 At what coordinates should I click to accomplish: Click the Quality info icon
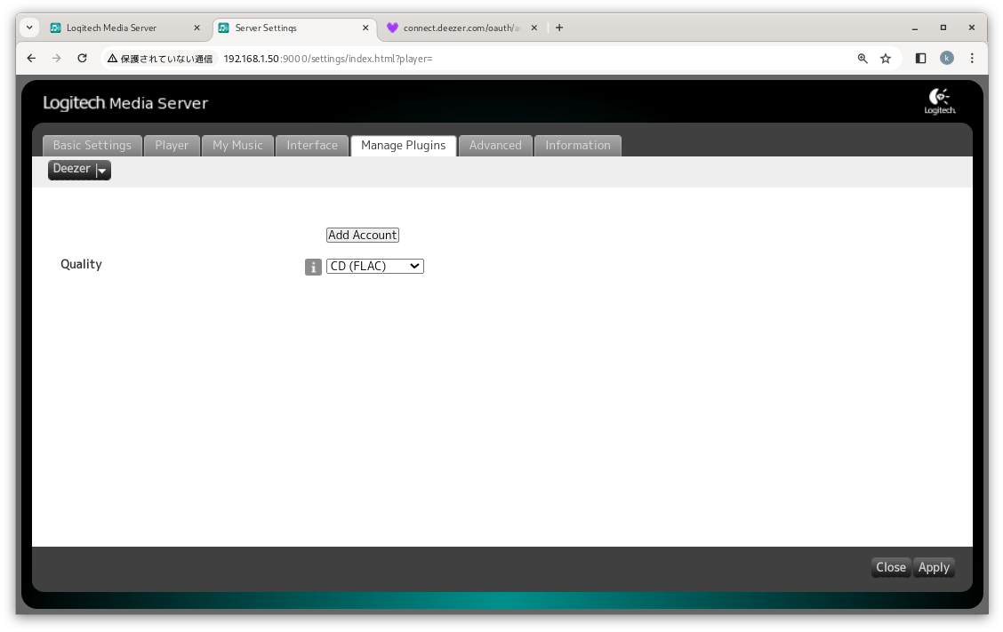click(x=313, y=267)
